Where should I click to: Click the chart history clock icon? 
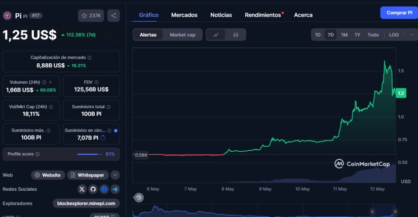coord(139,198)
